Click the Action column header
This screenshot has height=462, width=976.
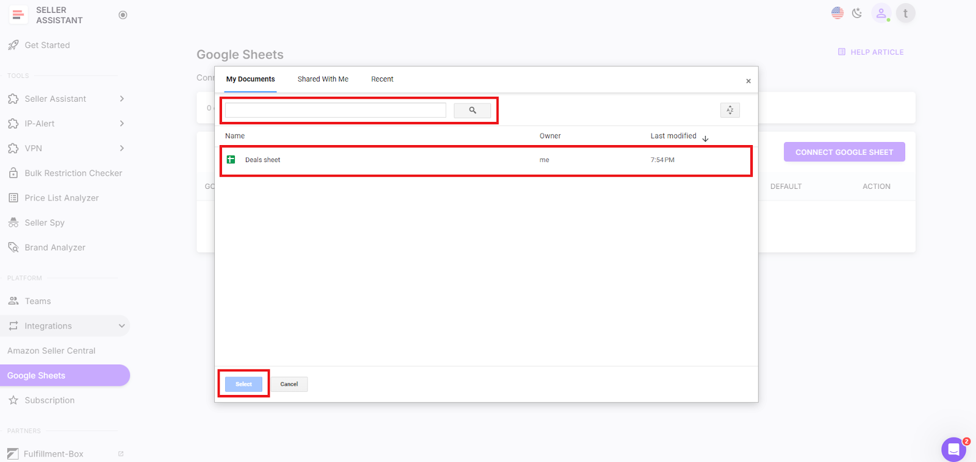(x=877, y=187)
